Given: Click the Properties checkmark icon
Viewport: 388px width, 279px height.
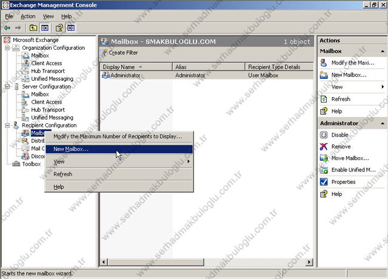Looking at the screenshot, I should [324, 182].
